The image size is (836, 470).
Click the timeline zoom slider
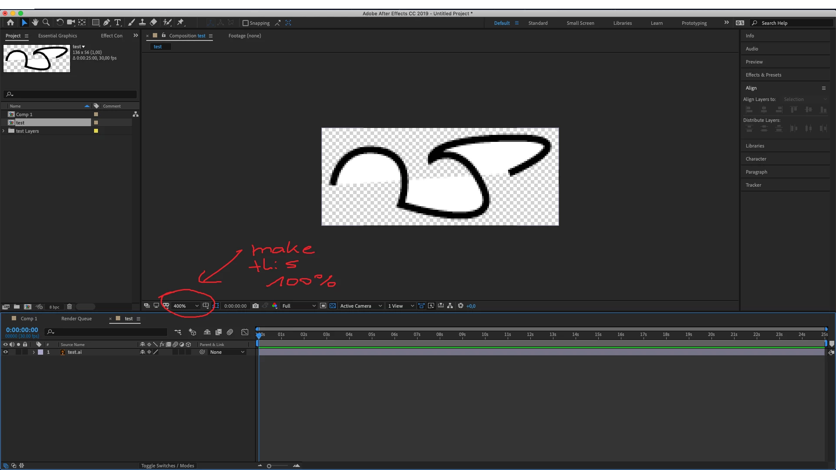(269, 466)
